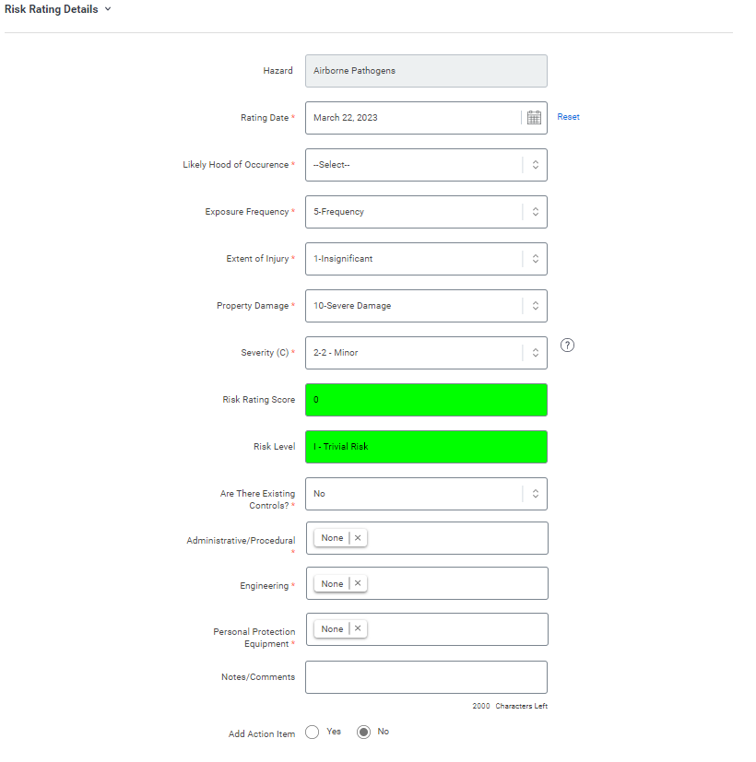Click the green Risk Rating Score field
The image size is (756, 762).
click(x=426, y=400)
